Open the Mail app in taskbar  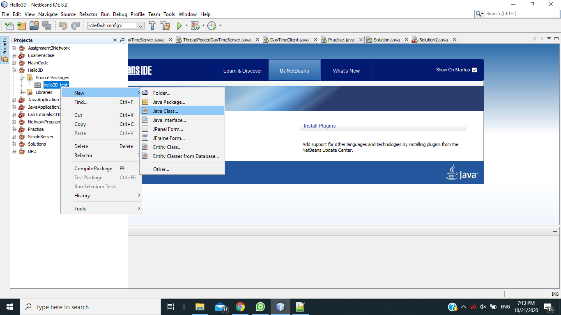coord(221,307)
